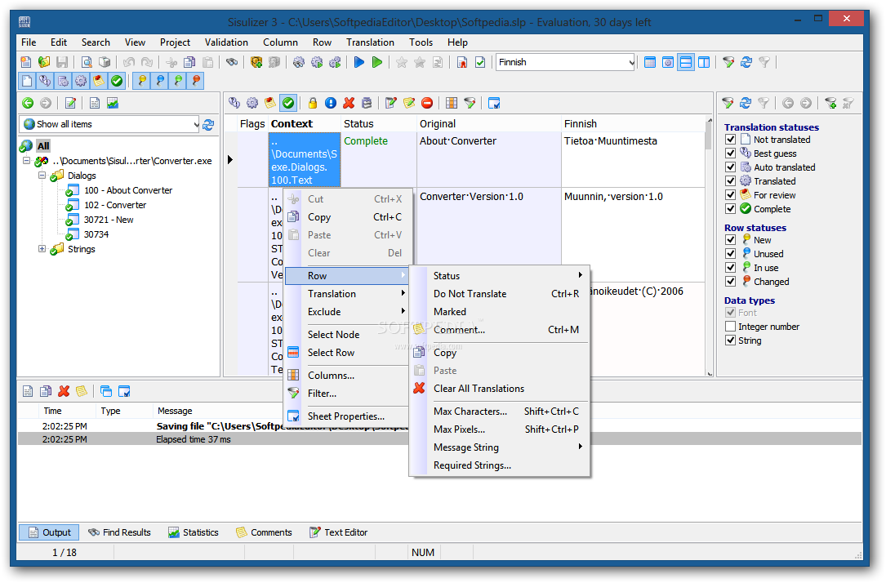Toggle the Not translated checkbox
886x583 pixels.
pyautogui.click(x=731, y=140)
